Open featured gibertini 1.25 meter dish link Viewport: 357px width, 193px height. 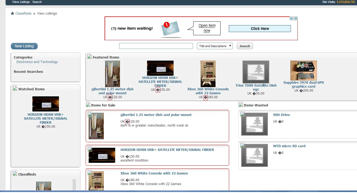pos(113,91)
